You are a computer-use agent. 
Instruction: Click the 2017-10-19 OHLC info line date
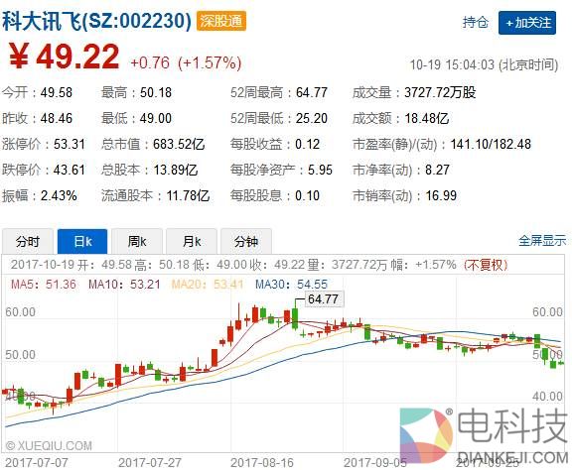43,265
